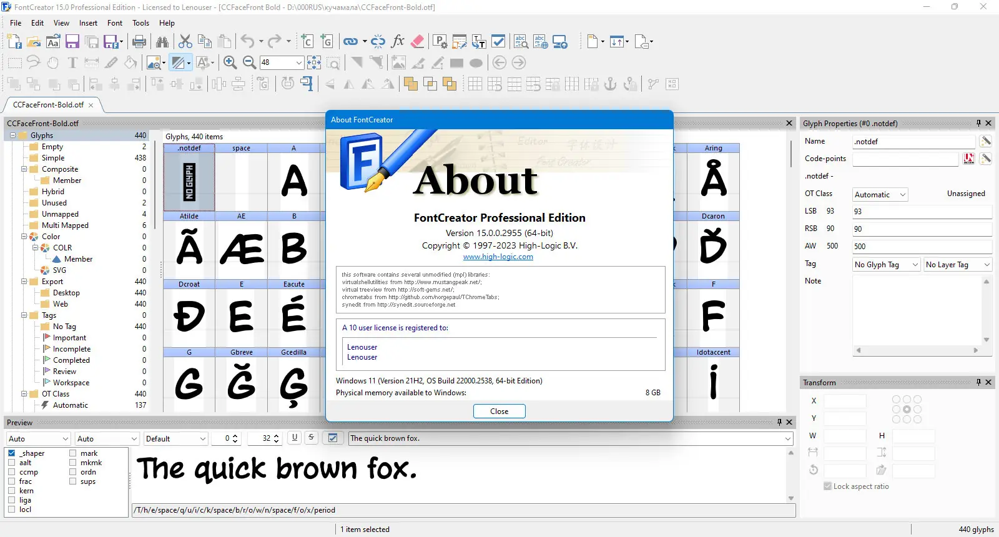Click the Zoom Out magnifier icon
Screen dimensions: 999x537
click(249, 62)
